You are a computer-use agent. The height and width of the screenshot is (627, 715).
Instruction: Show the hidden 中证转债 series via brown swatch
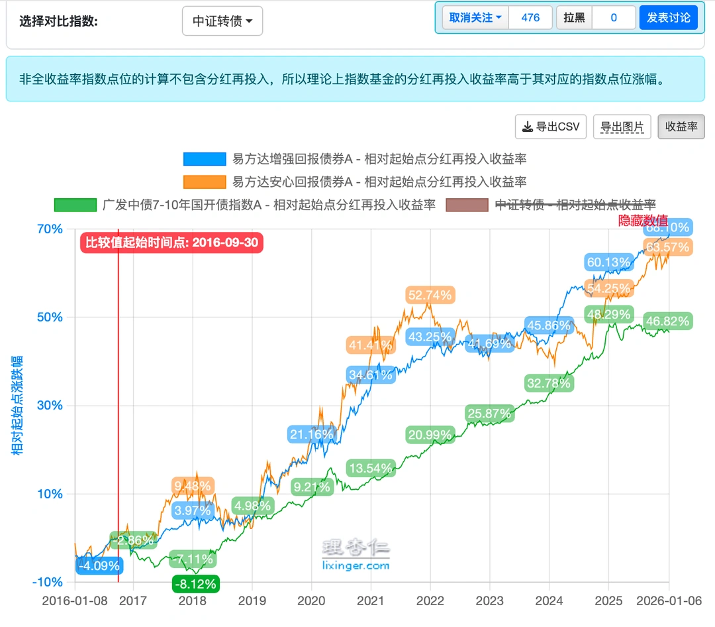click(467, 205)
